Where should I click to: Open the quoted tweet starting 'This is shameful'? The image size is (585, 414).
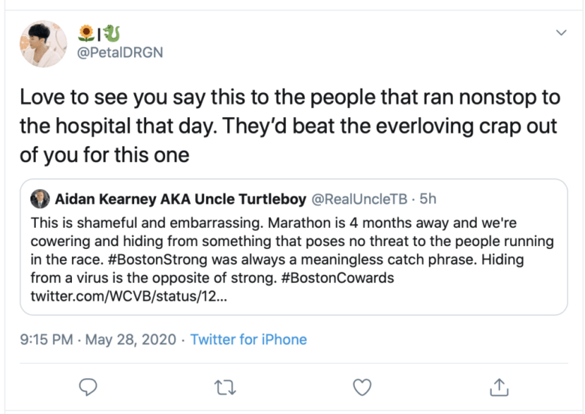point(292,241)
